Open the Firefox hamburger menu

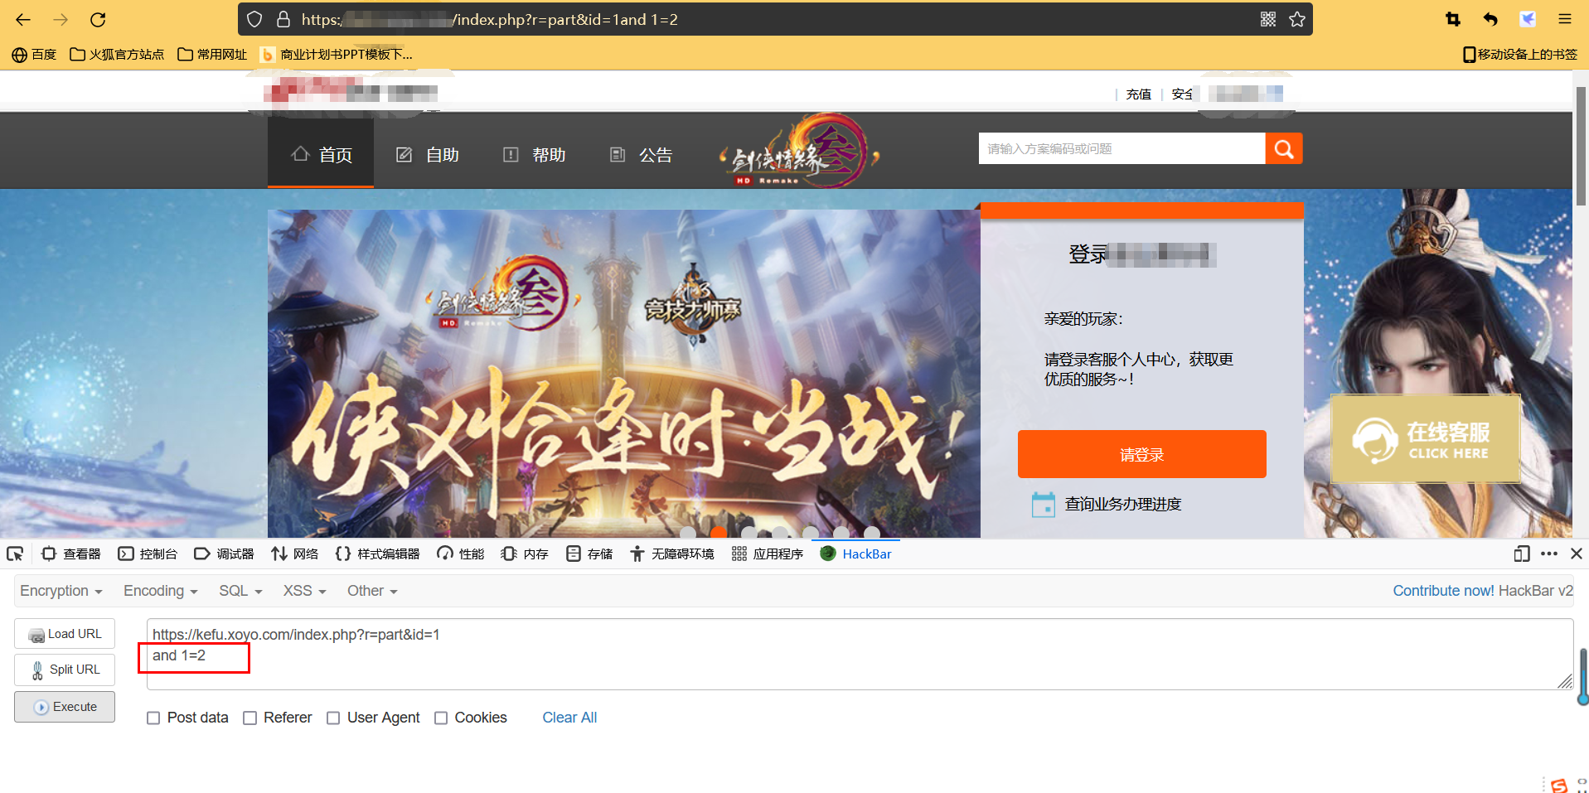click(x=1565, y=19)
